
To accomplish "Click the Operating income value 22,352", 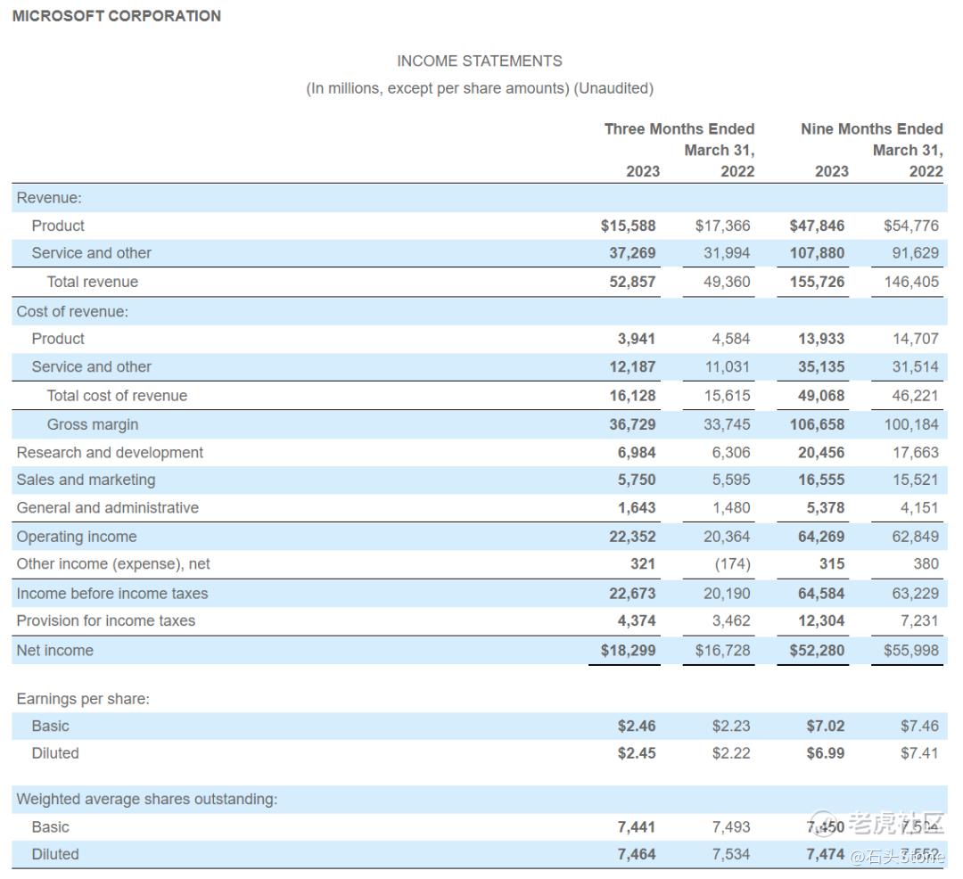I will (634, 536).
